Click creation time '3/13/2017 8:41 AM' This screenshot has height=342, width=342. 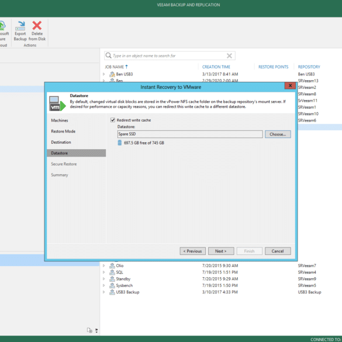220,74
